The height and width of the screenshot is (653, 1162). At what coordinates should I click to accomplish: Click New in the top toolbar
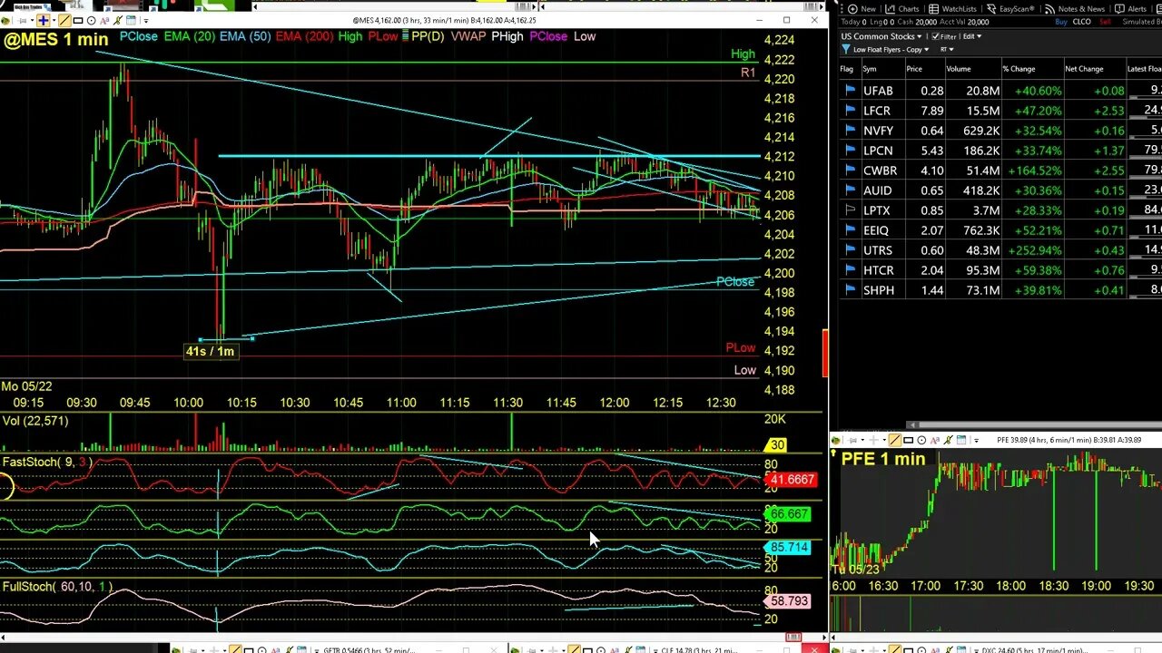(861, 9)
